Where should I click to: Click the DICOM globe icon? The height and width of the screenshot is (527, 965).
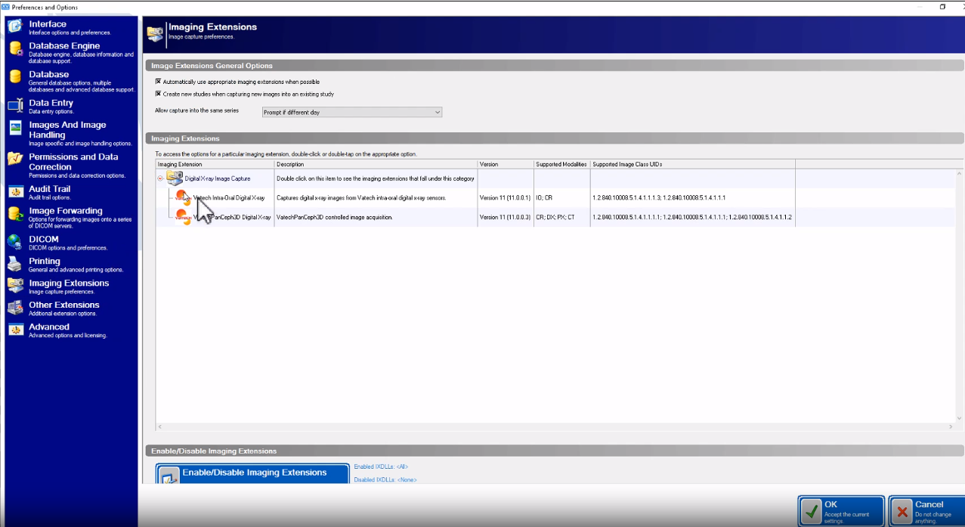coord(15,242)
